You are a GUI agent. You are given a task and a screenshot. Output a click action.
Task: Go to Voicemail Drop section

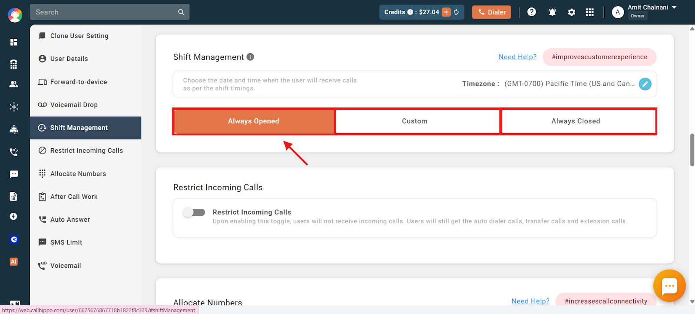(86, 105)
